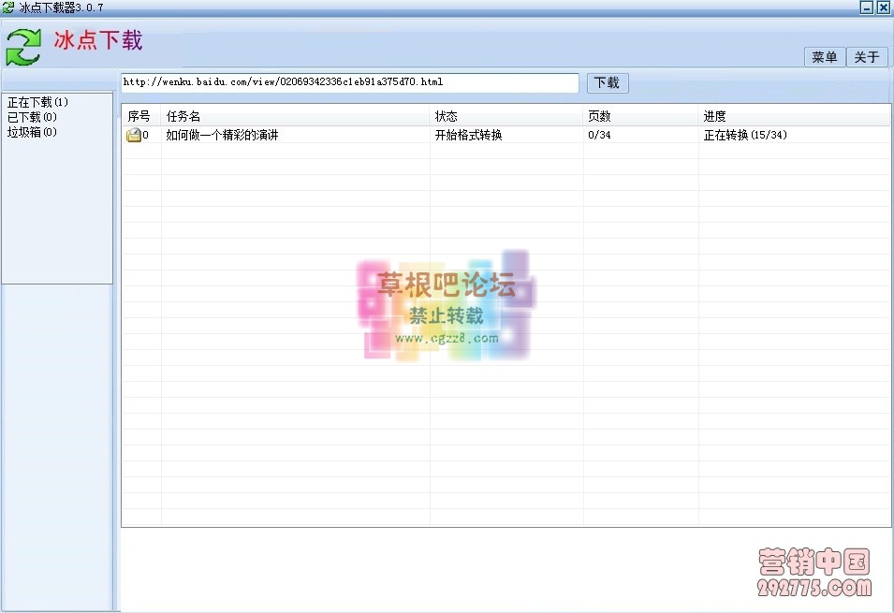894x613 pixels.
Task: Click the 页数 column header
Action: (599, 116)
